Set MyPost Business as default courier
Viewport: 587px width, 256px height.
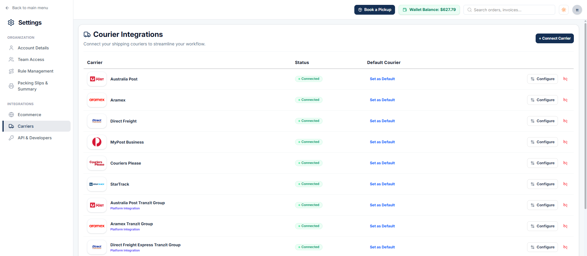(x=382, y=142)
